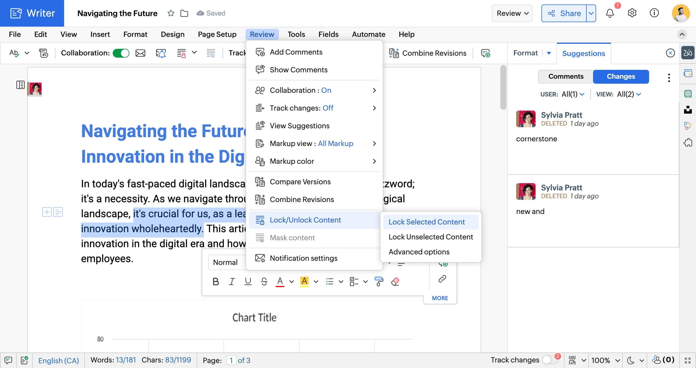Click the Share button
Image resolution: width=696 pixels, height=368 pixels.
(x=564, y=13)
